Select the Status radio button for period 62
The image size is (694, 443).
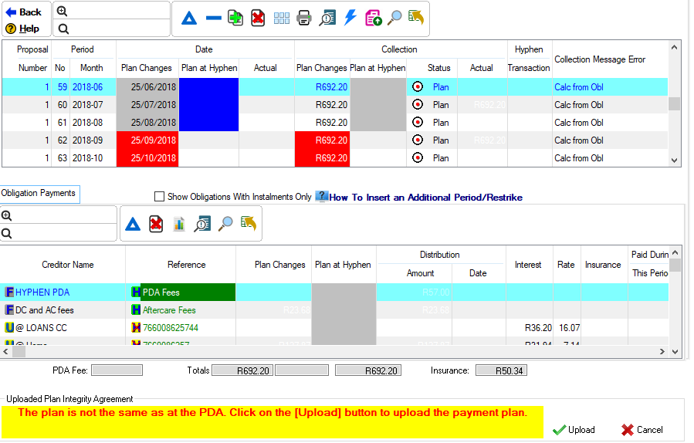pyautogui.click(x=418, y=140)
